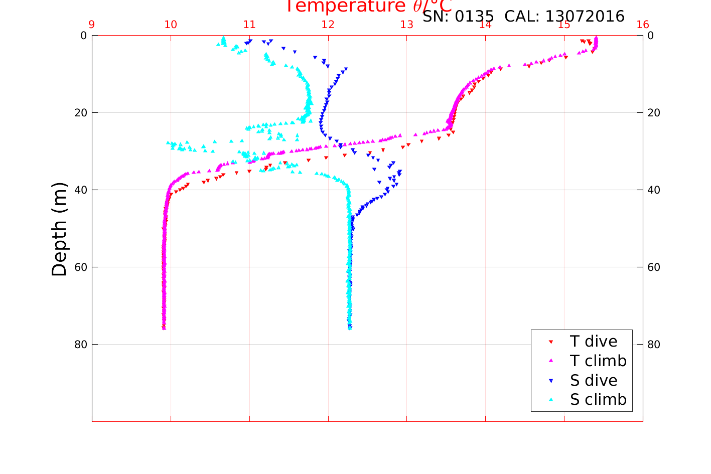Click the blue triangle marker beside S dive

[550, 381]
